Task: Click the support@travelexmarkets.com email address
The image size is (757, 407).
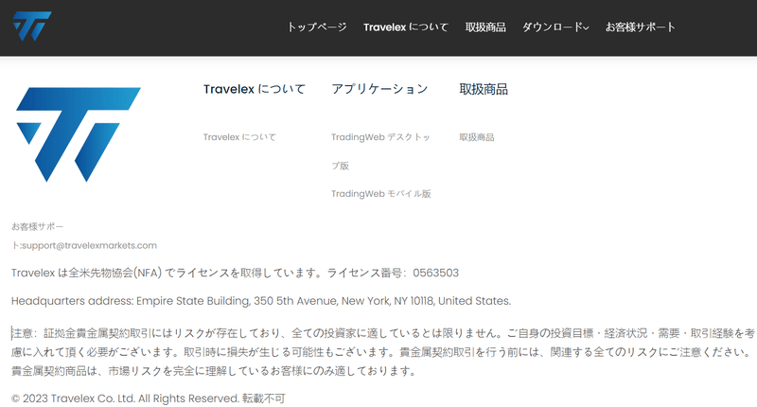Action: tap(89, 245)
